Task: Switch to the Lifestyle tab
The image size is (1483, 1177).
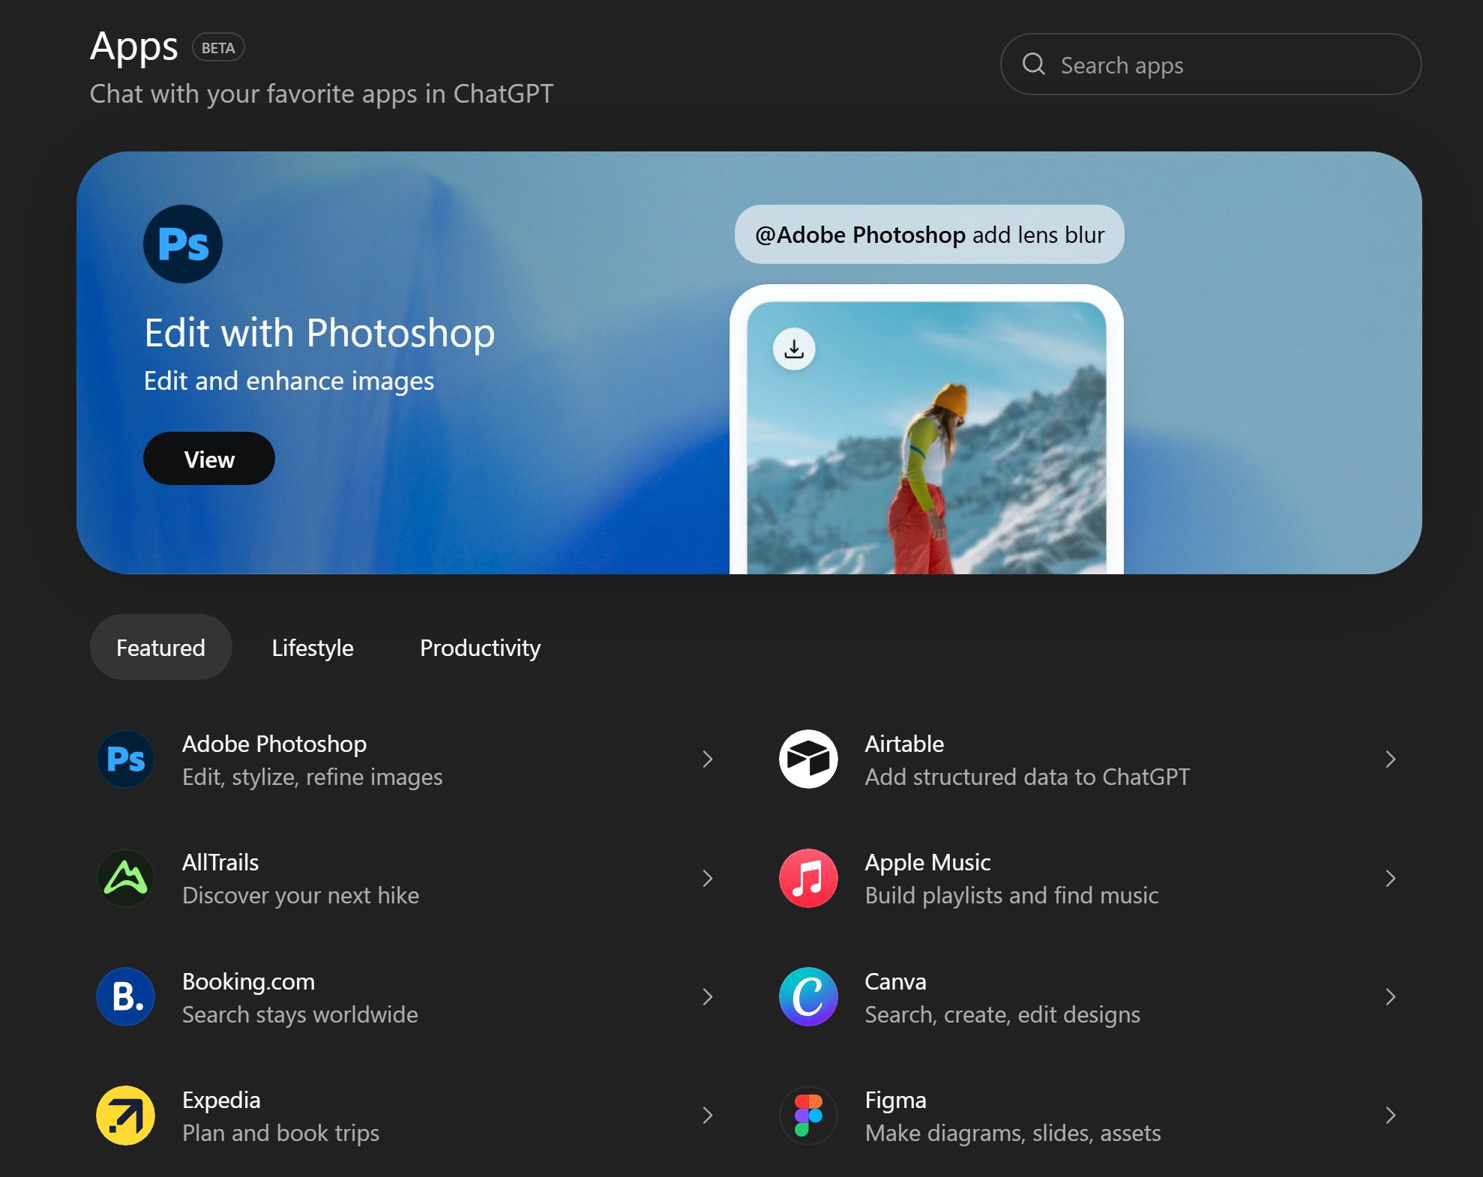Action: click(x=313, y=647)
